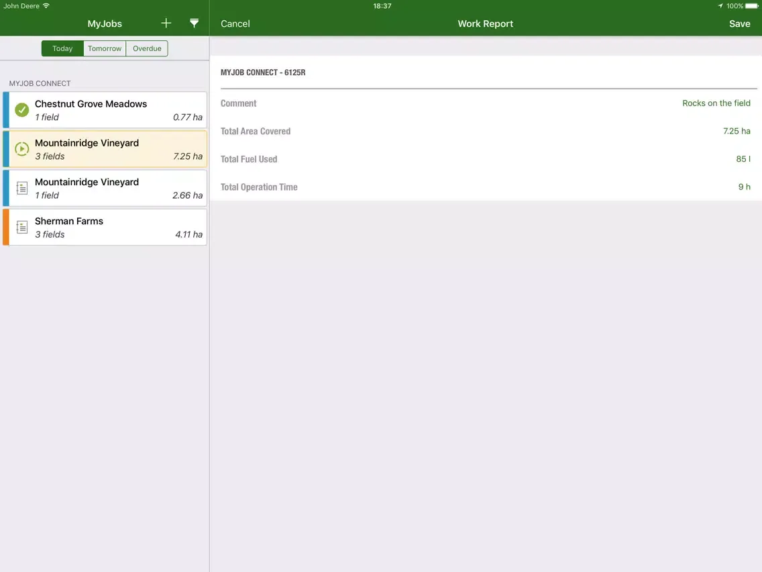Viewport: 762px width, 572px height.
Task: Edit comment 'Rocks on the field'
Action: pos(716,103)
